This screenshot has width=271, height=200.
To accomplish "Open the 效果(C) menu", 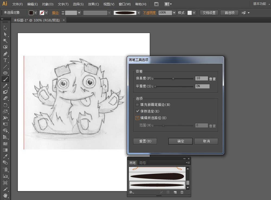I will 93,4.
